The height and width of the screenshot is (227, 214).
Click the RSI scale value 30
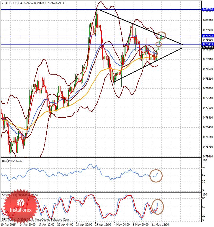click(x=204, y=182)
